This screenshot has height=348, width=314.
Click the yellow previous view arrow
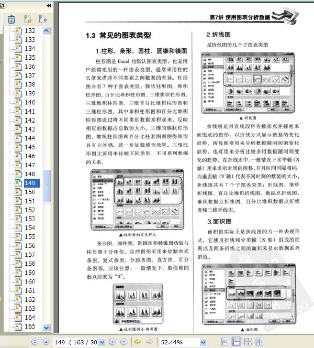[x=138, y=342]
